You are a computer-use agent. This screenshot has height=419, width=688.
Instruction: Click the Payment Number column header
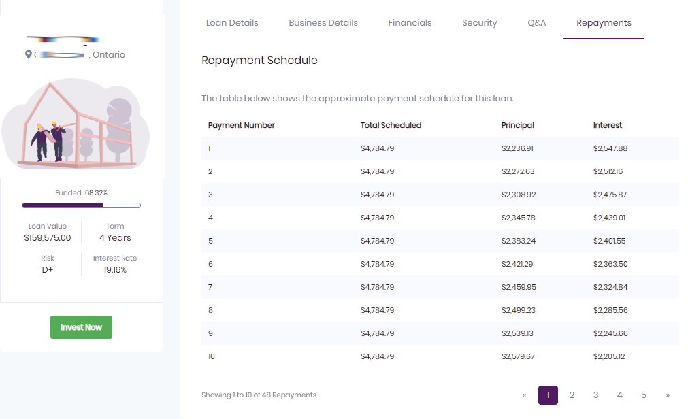[242, 125]
